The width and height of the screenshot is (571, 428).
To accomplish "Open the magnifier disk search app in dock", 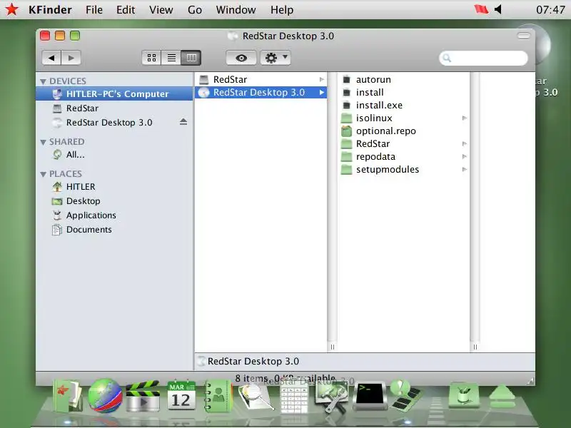I will tap(256, 397).
